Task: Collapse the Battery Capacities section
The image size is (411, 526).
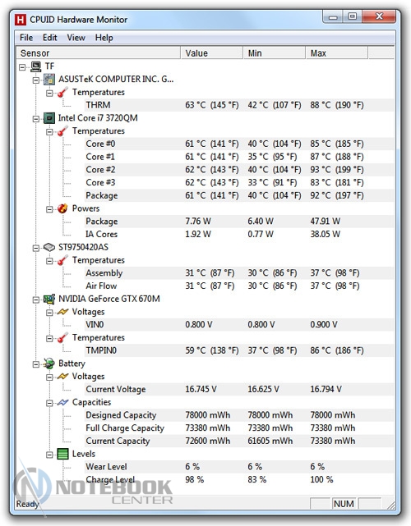Action: coord(49,403)
